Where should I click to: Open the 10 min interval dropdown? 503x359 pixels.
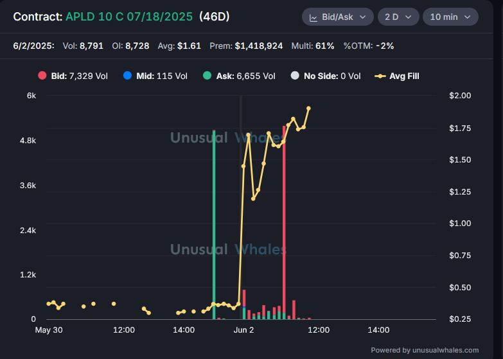pyautogui.click(x=450, y=17)
